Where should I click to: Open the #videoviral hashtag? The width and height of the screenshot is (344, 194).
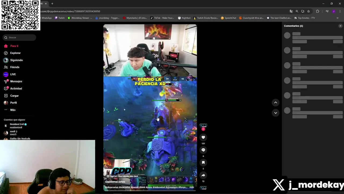[x=159, y=187]
